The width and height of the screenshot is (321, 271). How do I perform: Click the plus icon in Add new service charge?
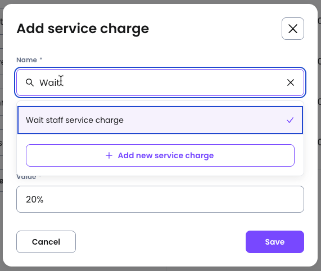pos(109,155)
